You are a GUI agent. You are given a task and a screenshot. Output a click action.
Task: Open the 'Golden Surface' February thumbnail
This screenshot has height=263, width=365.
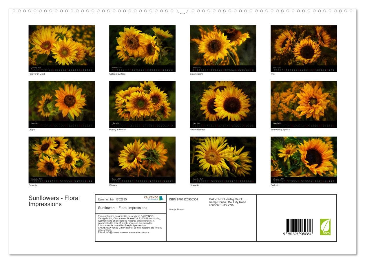click(x=142, y=49)
